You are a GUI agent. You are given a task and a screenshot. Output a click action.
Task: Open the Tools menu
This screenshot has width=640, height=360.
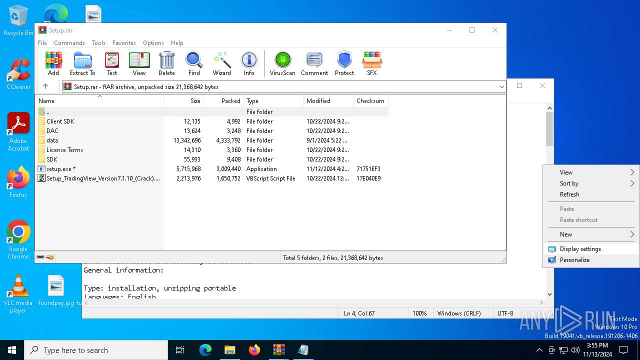point(98,43)
